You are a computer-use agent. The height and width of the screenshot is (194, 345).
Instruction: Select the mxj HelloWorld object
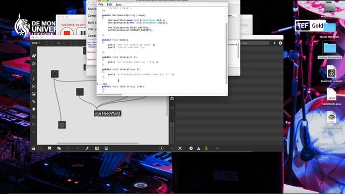coord(108,113)
